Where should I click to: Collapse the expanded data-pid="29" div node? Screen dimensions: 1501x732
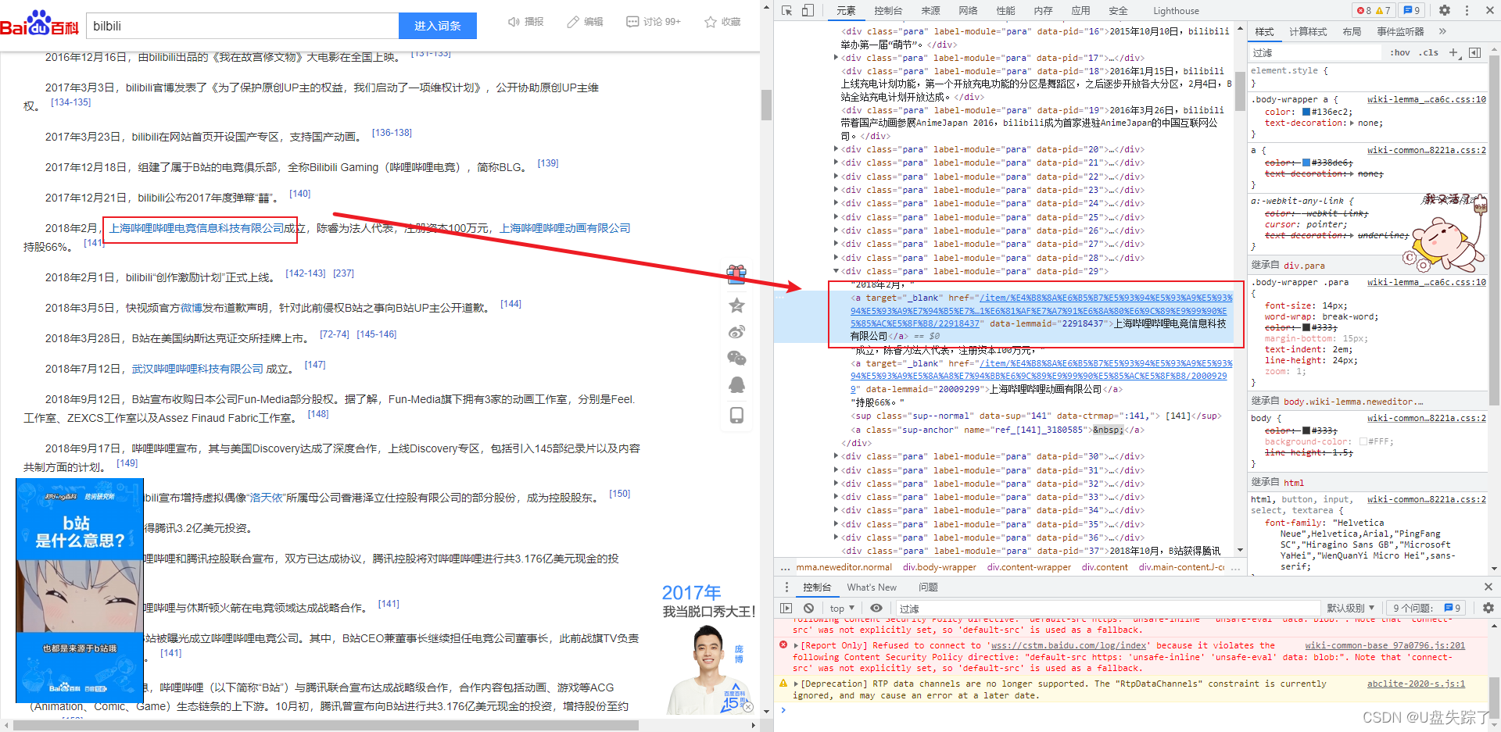836,271
